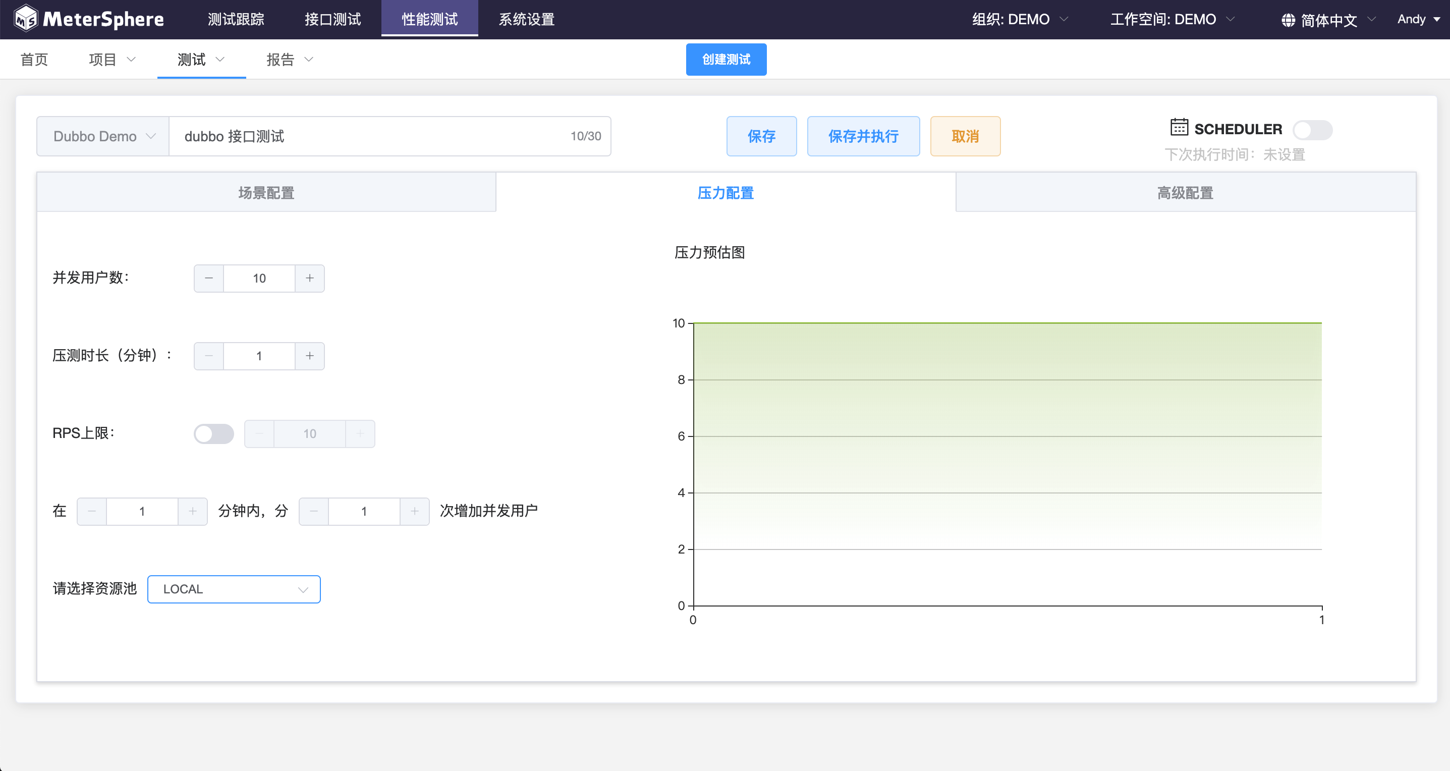Click the SCHEDULER calendar icon

(1179, 127)
